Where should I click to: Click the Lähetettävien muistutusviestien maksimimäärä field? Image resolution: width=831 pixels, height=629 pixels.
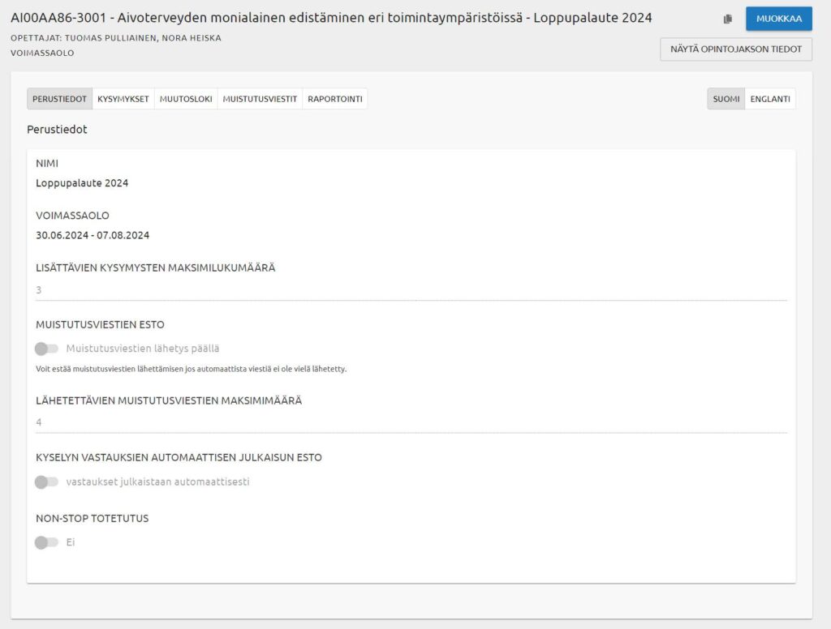(x=411, y=422)
